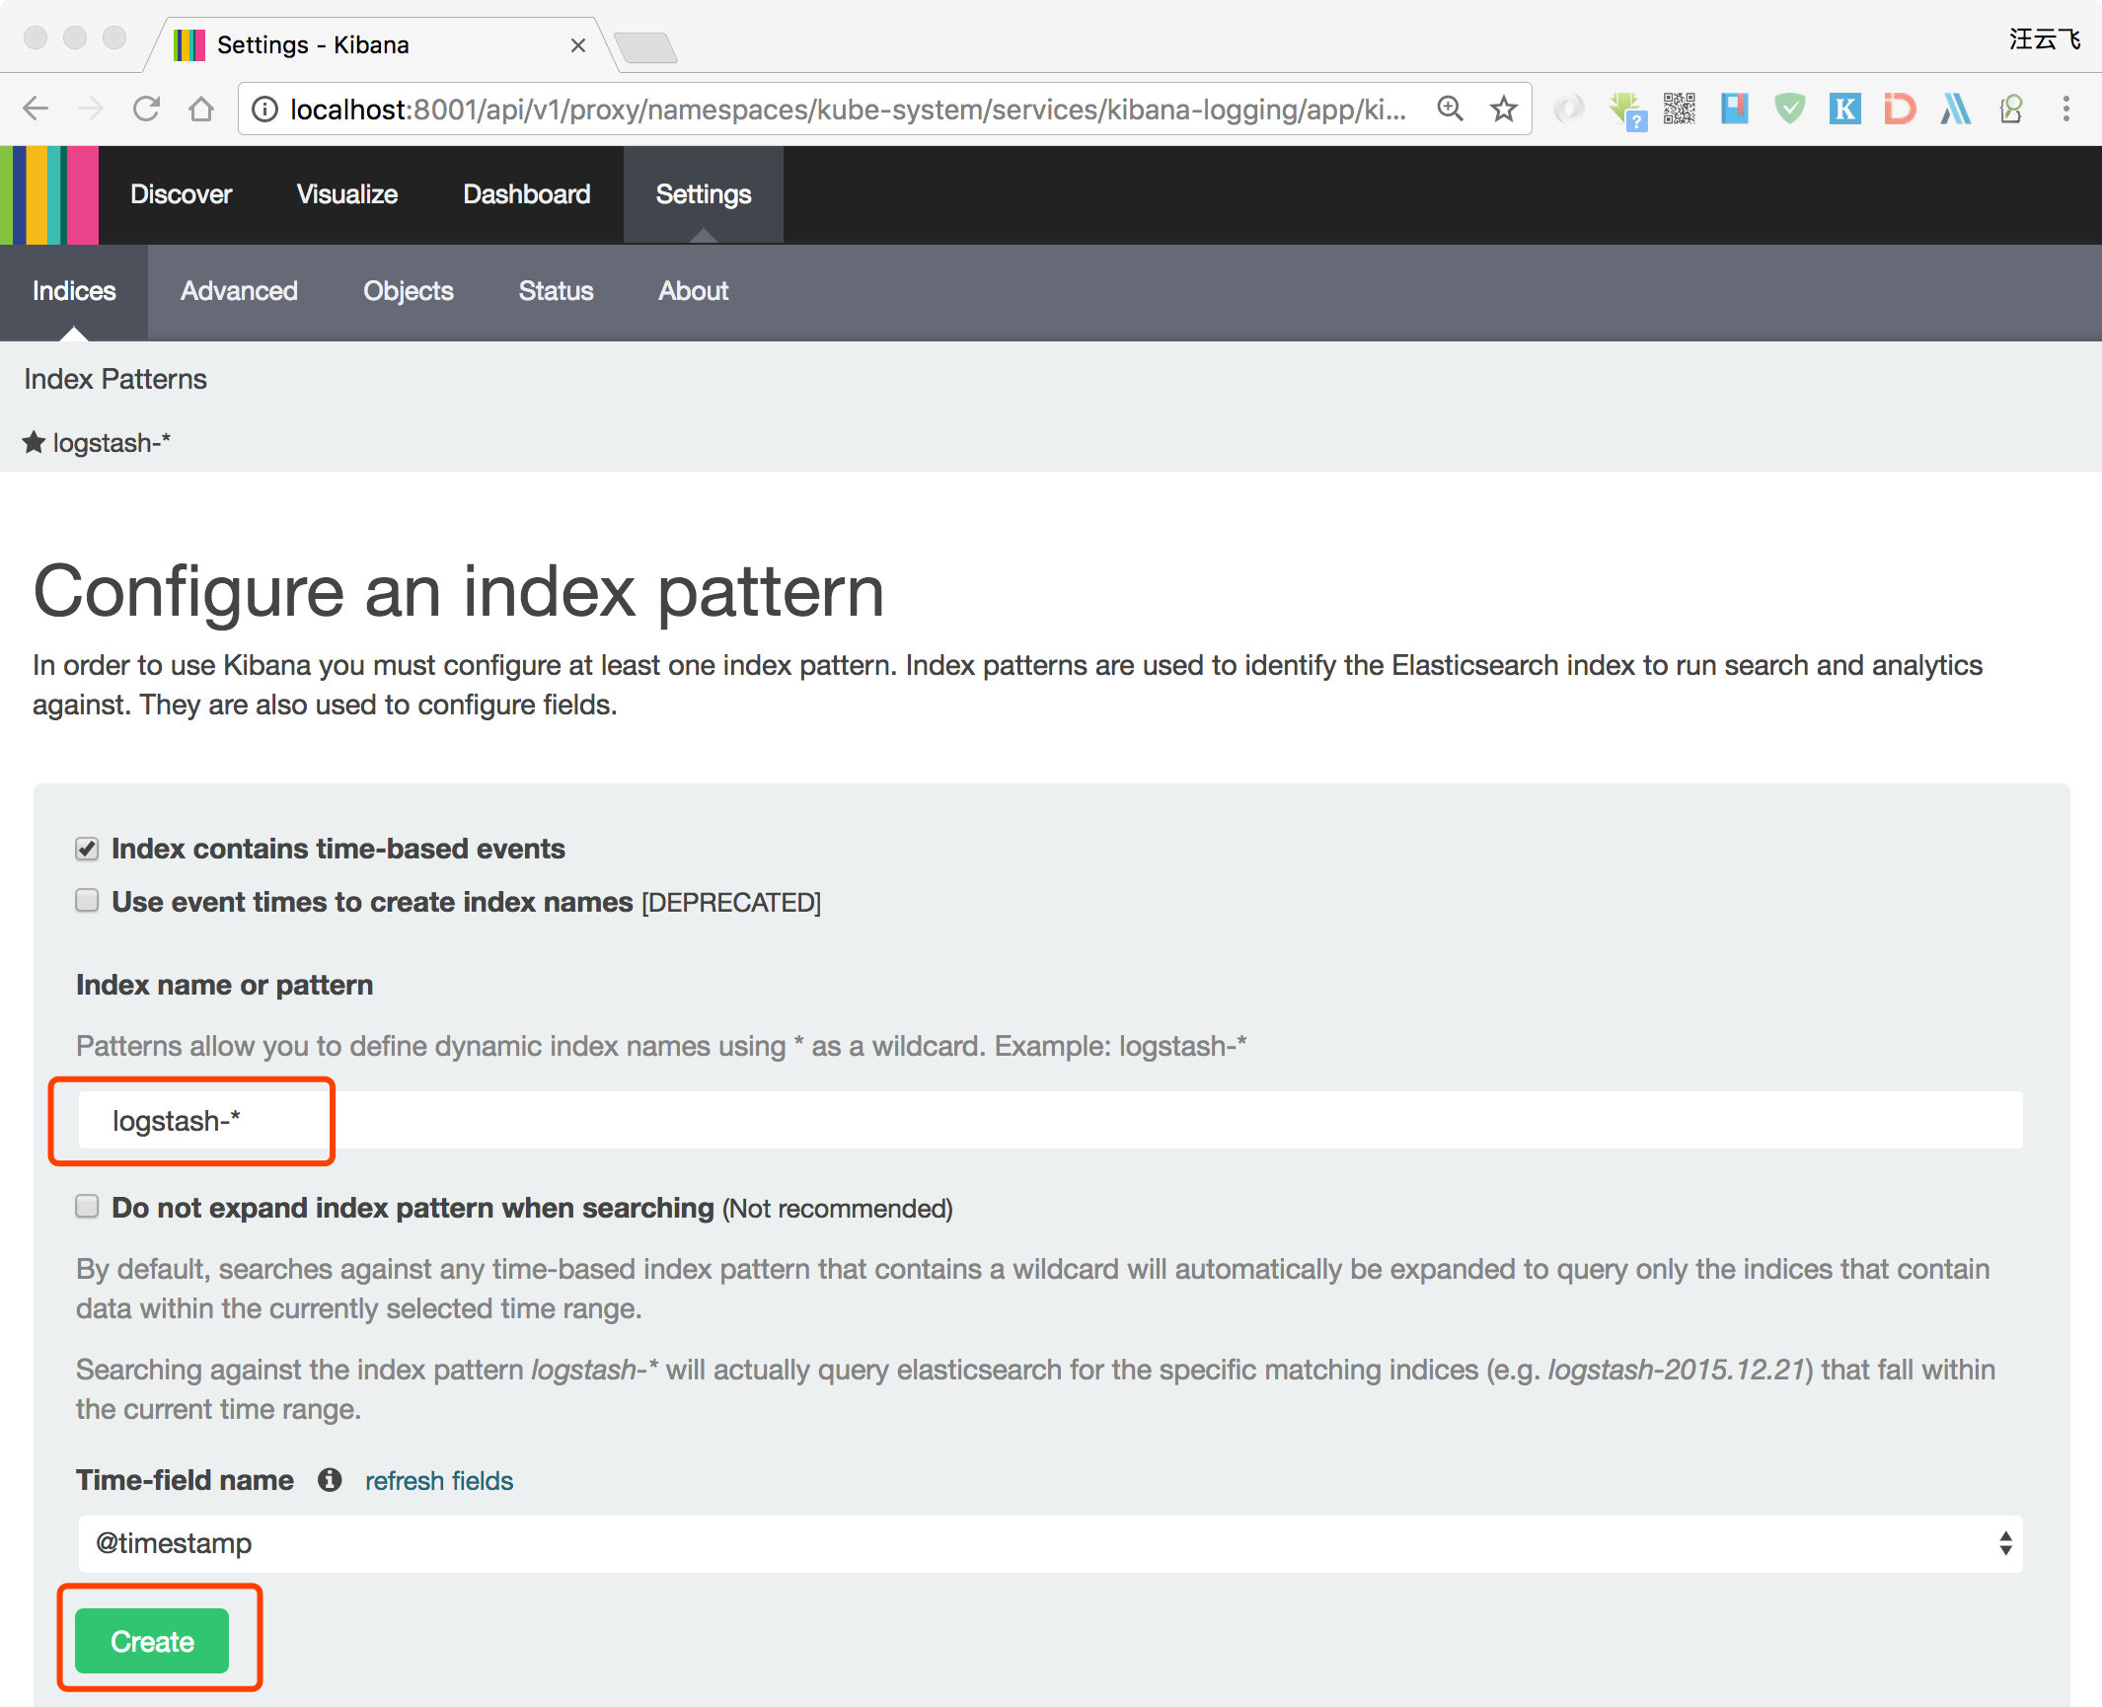2102x1707 pixels.
Task: Click the Time-field name info icon
Action: click(330, 1480)
